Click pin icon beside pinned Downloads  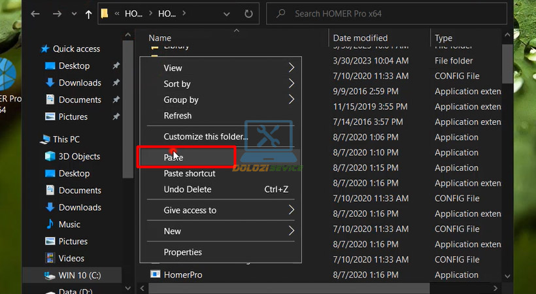[116, 82]
